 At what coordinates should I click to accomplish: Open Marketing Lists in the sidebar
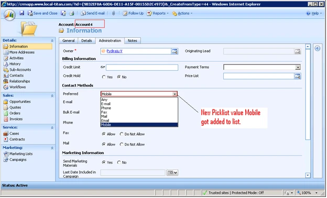point(18,154)
